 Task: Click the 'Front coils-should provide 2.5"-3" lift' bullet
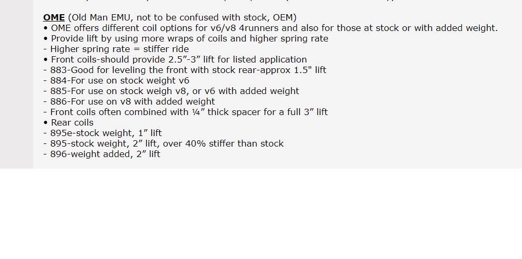coord(175,60)
